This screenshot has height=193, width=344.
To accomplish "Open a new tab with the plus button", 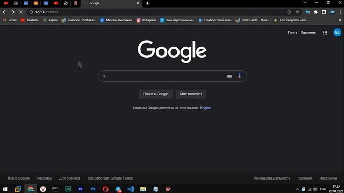I will pos(147,3).
